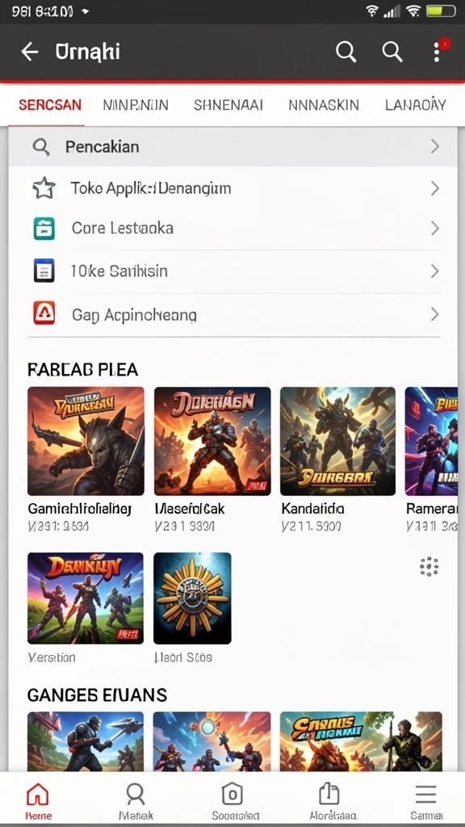Open the Gamichblrolaihej game thumbnail
The image size is (465, 827).
[x=86, y=441]
